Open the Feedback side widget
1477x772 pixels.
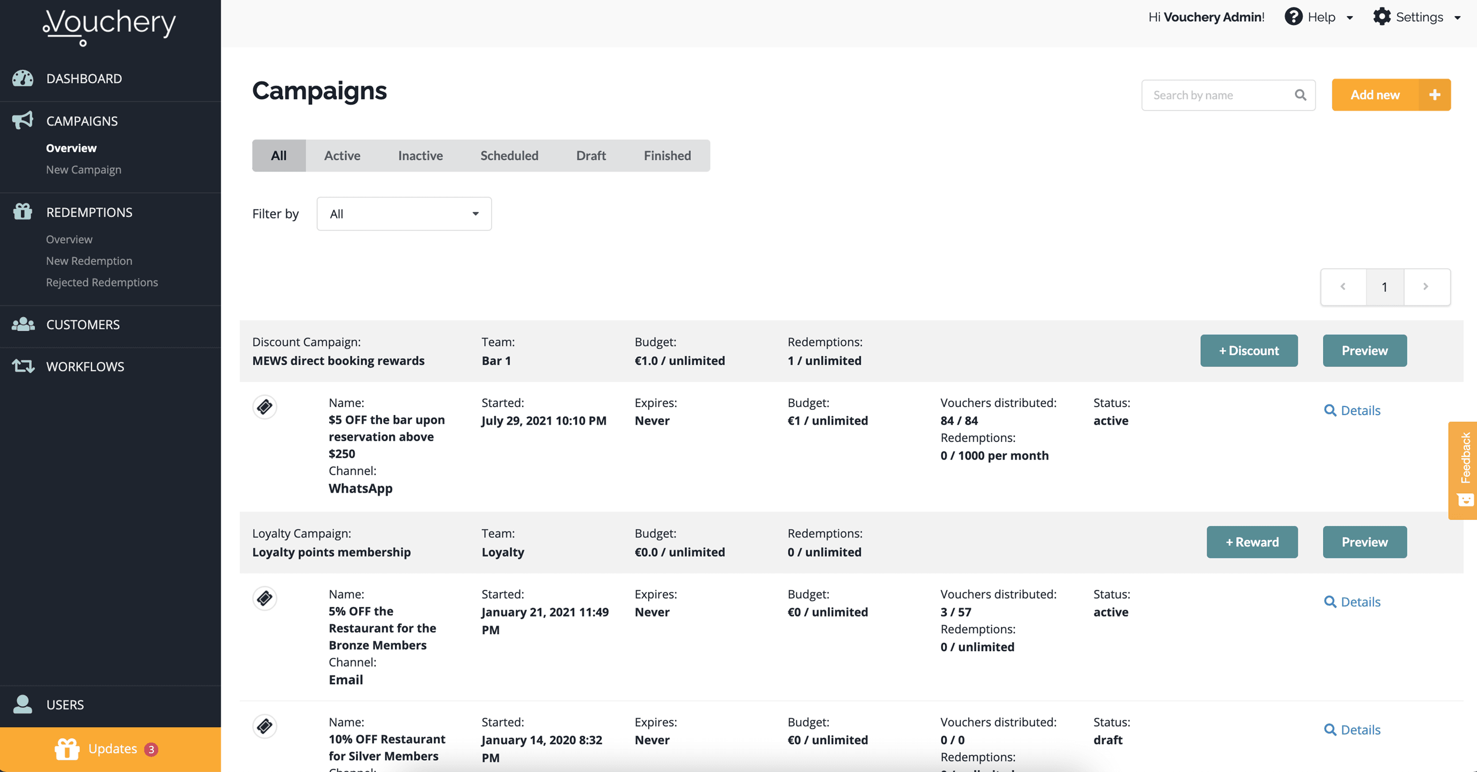coord(1464,470)
